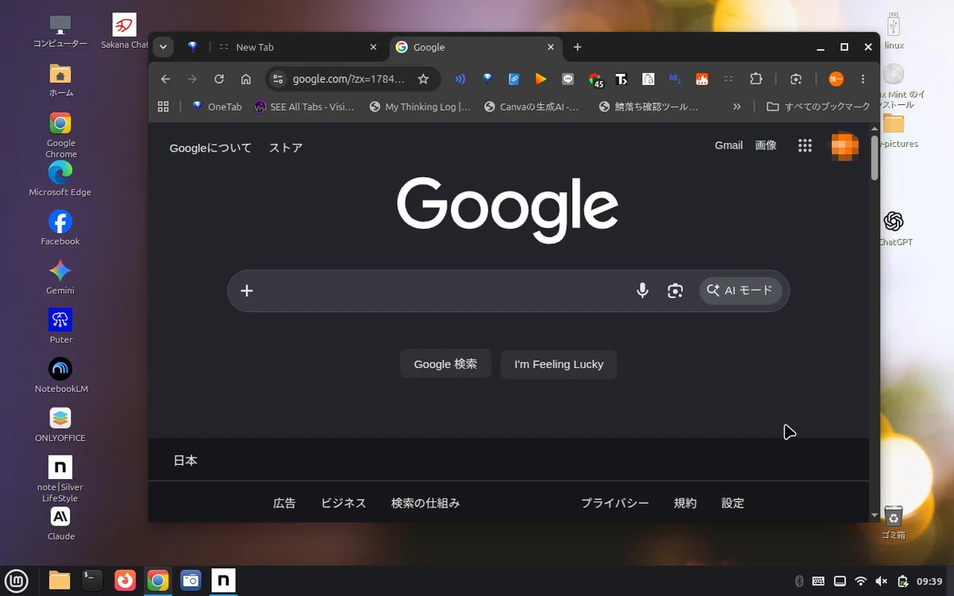
Task: Click the blue sound-waves extension icon
Action: (460, 79)
